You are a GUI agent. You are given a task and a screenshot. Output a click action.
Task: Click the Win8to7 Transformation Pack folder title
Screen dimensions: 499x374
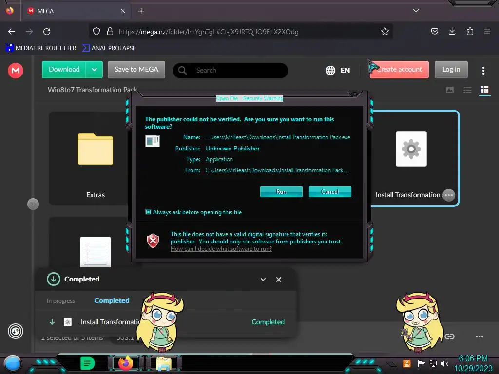click(x=92, y=90)
